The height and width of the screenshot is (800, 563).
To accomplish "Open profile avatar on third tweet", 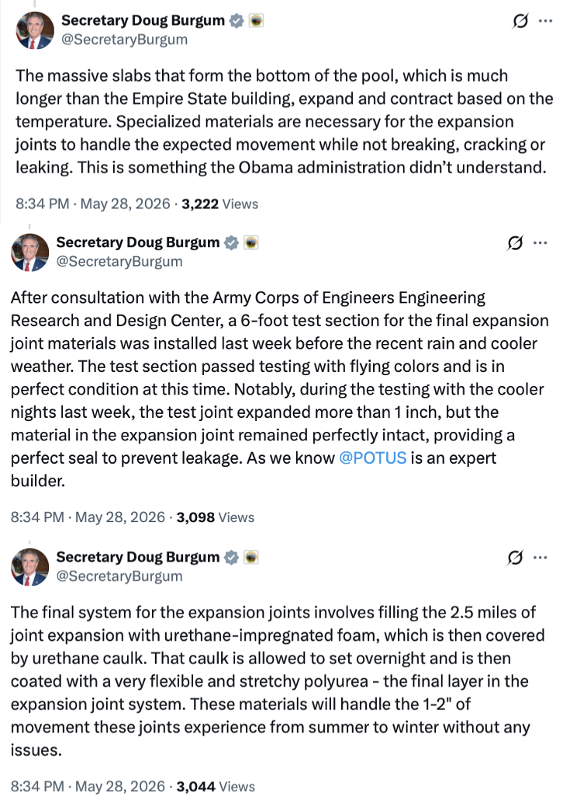I will tap(29, 567).
